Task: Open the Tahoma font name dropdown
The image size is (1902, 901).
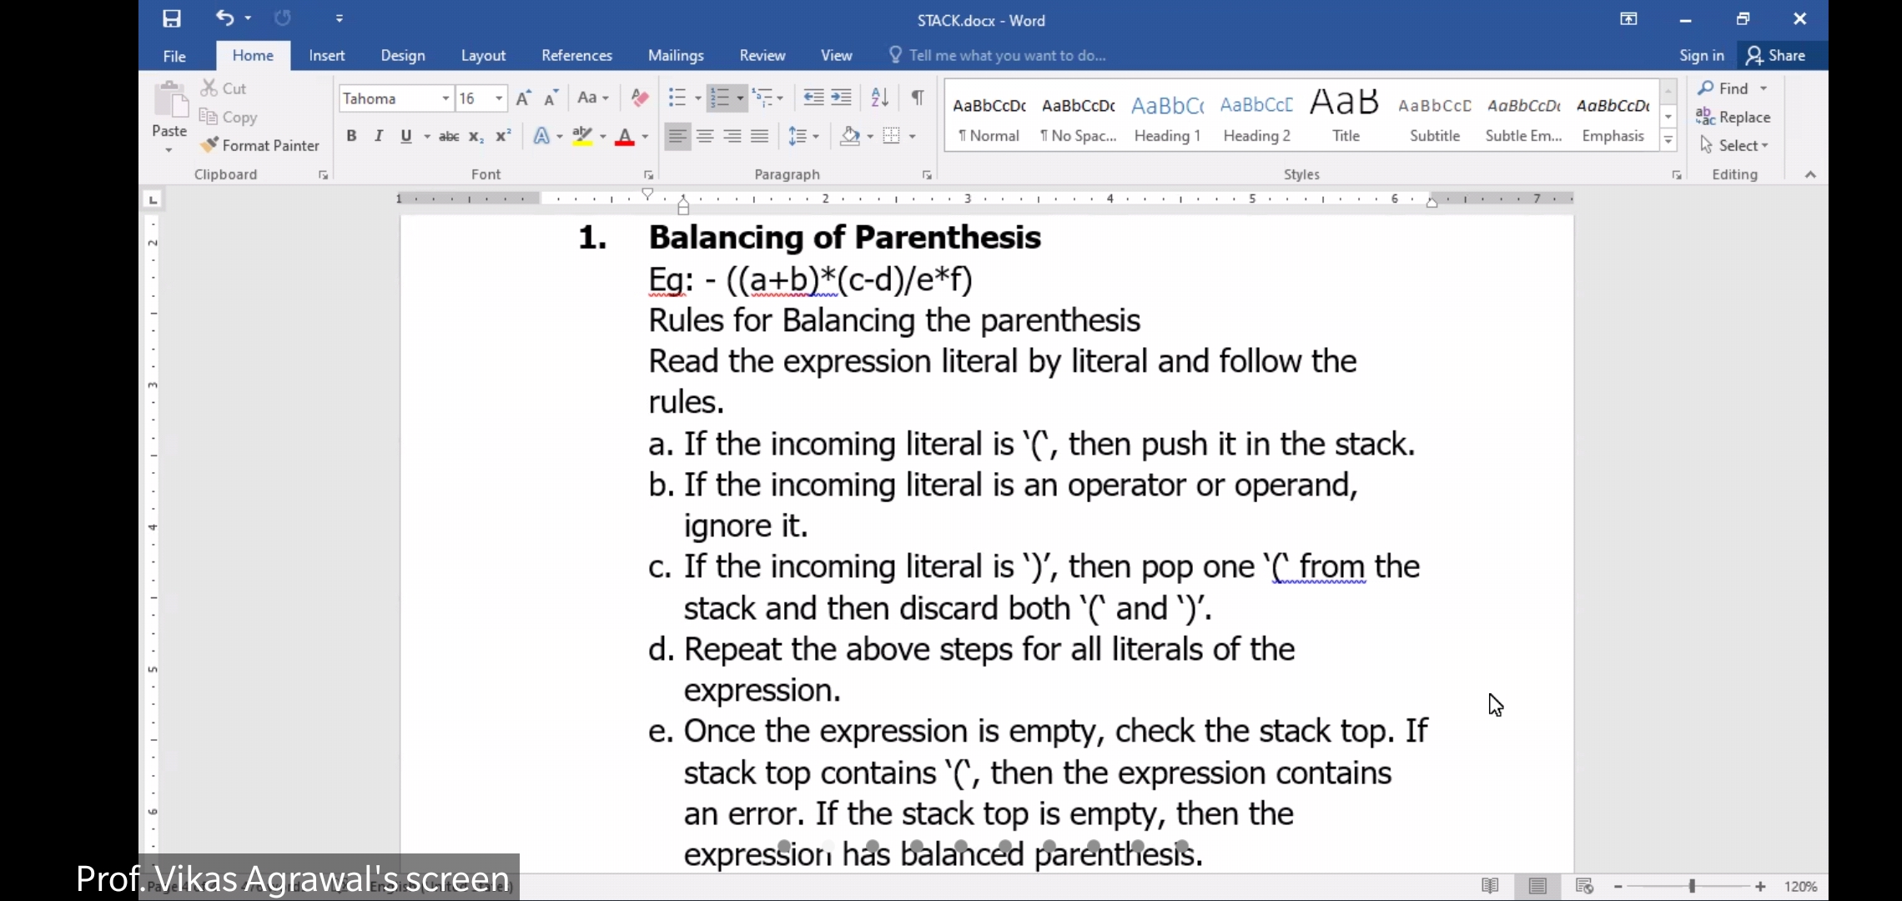Action: (x=445, y=98)
